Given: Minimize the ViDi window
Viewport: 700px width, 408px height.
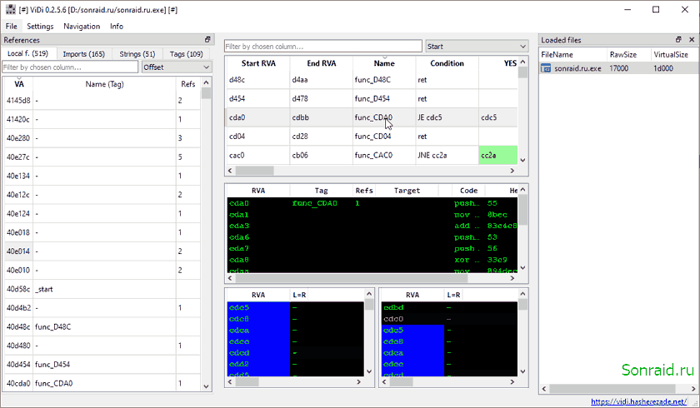Looking at the screenshot, I should click(x=627, y=9).
